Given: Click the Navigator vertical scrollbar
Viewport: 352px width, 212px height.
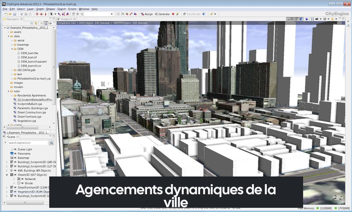Looking at the screenshot, I should pos(54,67).
